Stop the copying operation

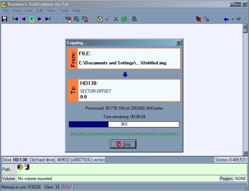click(x=123, y=144)
